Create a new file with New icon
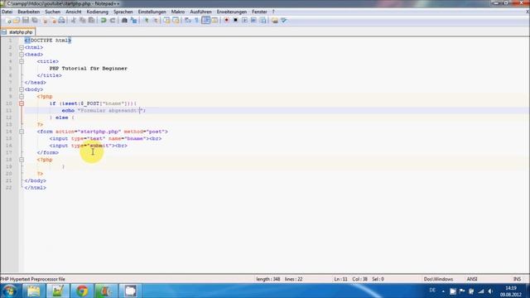The image size is (530, 298). [x=7, y=20]
